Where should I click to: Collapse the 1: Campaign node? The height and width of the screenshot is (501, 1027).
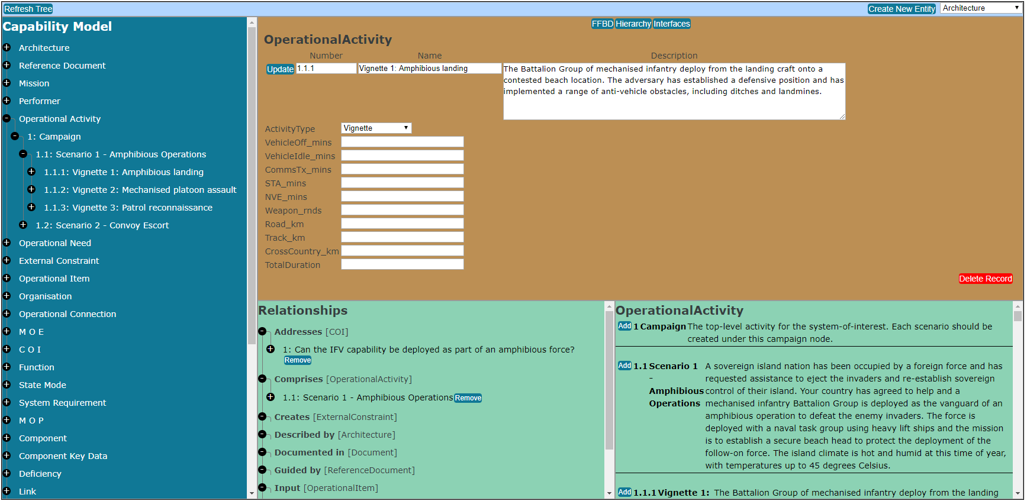click(x=15, y=136)
